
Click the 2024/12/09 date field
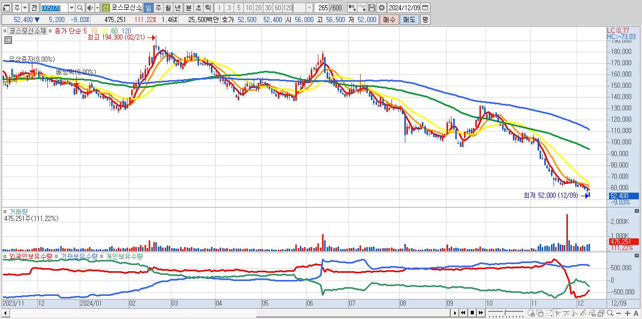coord(404,8)
